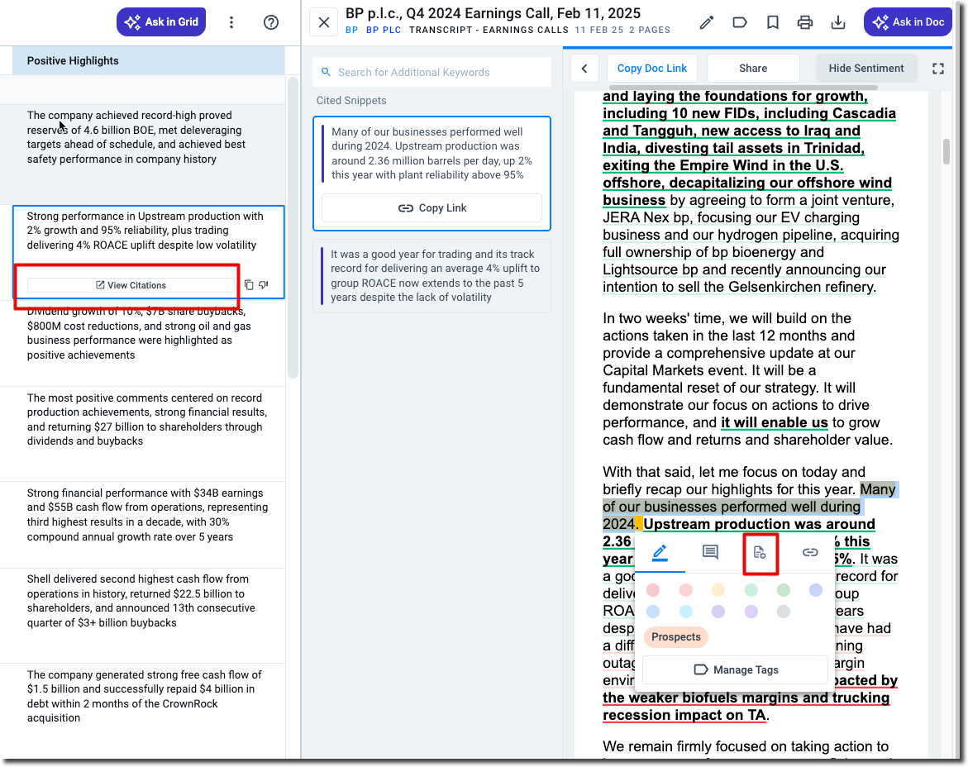The width and height of the screenshot is (968, 767).
Task: Expand document view to fullscreen
Action: pos(938,69)
